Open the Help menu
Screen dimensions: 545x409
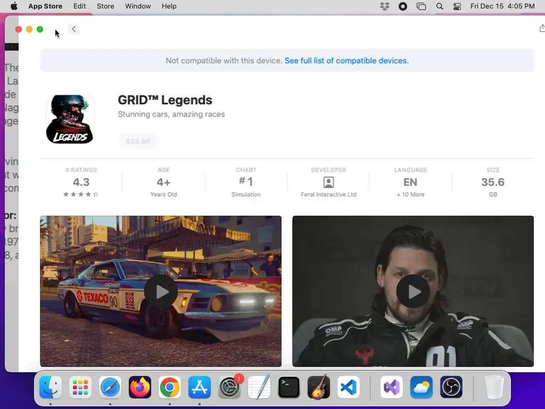pos(169,6)
